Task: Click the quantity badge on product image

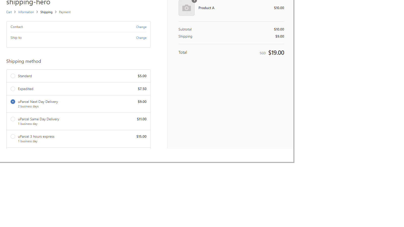Action: [194, 1]
